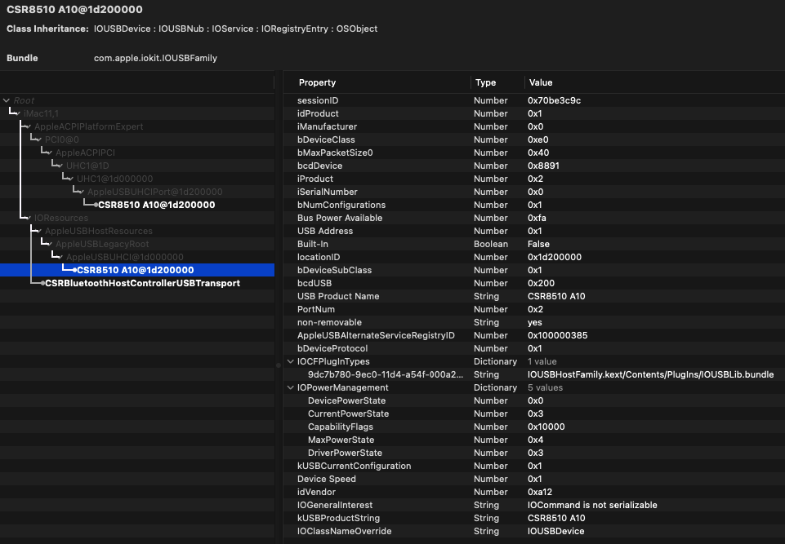Screen dimensions: 785x544
Task: Select the Device Speed row
Action: [x=533, y=479]
